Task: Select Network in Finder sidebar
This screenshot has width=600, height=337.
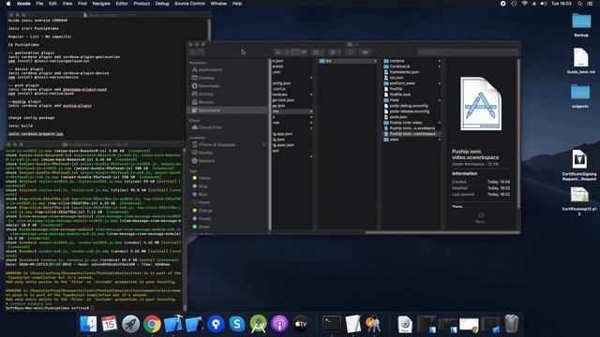Action: point(202,161)
